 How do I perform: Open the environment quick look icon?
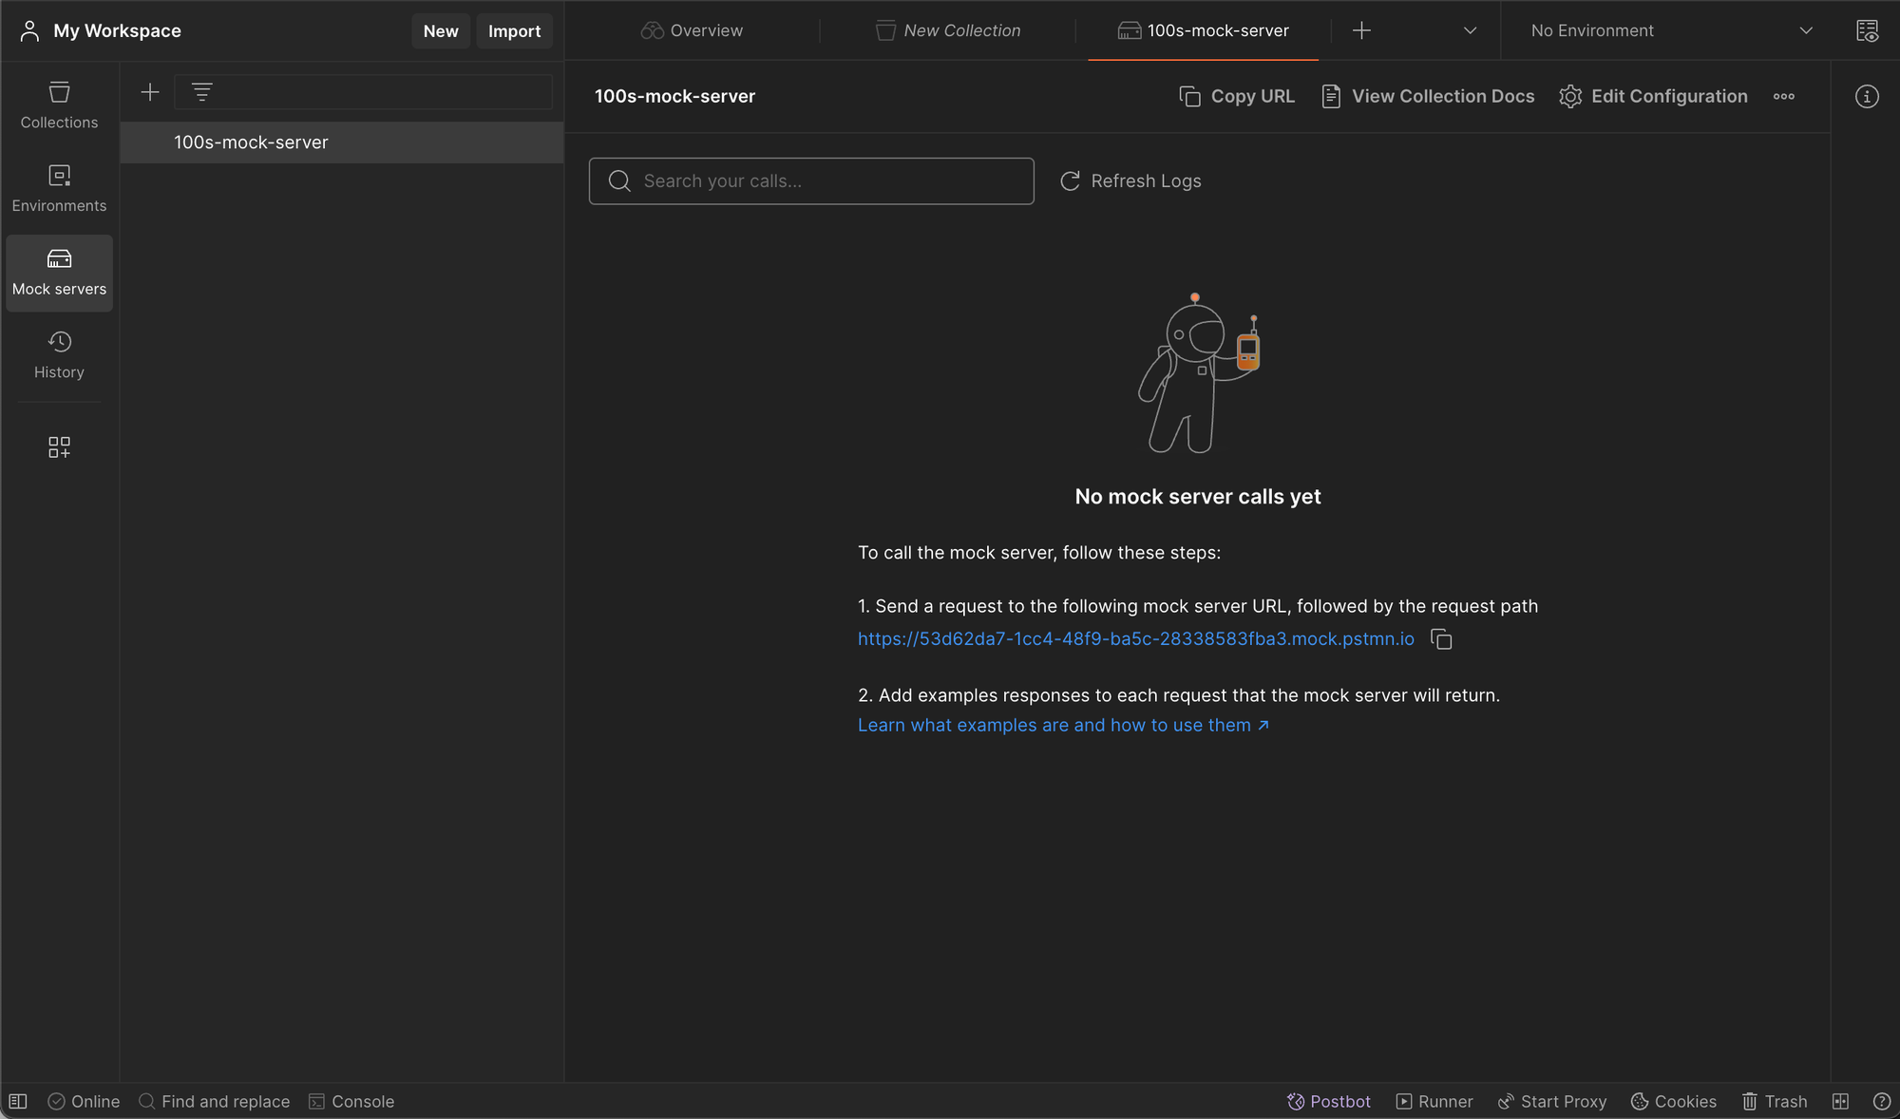[x=1867, y=30]
